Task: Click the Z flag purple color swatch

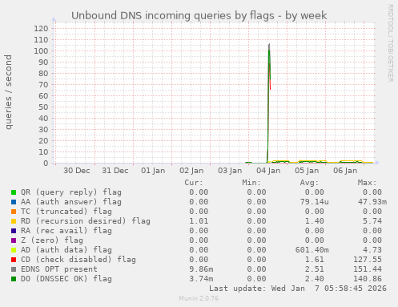Action: coord(14,240)
